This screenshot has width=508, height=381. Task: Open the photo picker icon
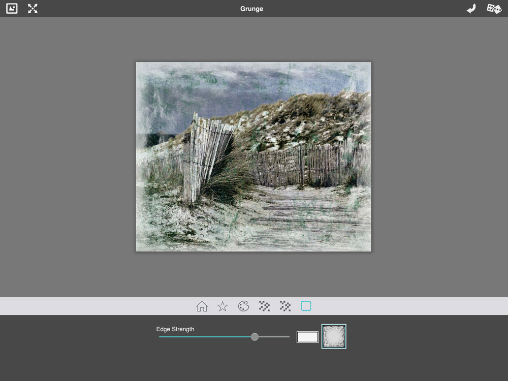click(12, 9)
